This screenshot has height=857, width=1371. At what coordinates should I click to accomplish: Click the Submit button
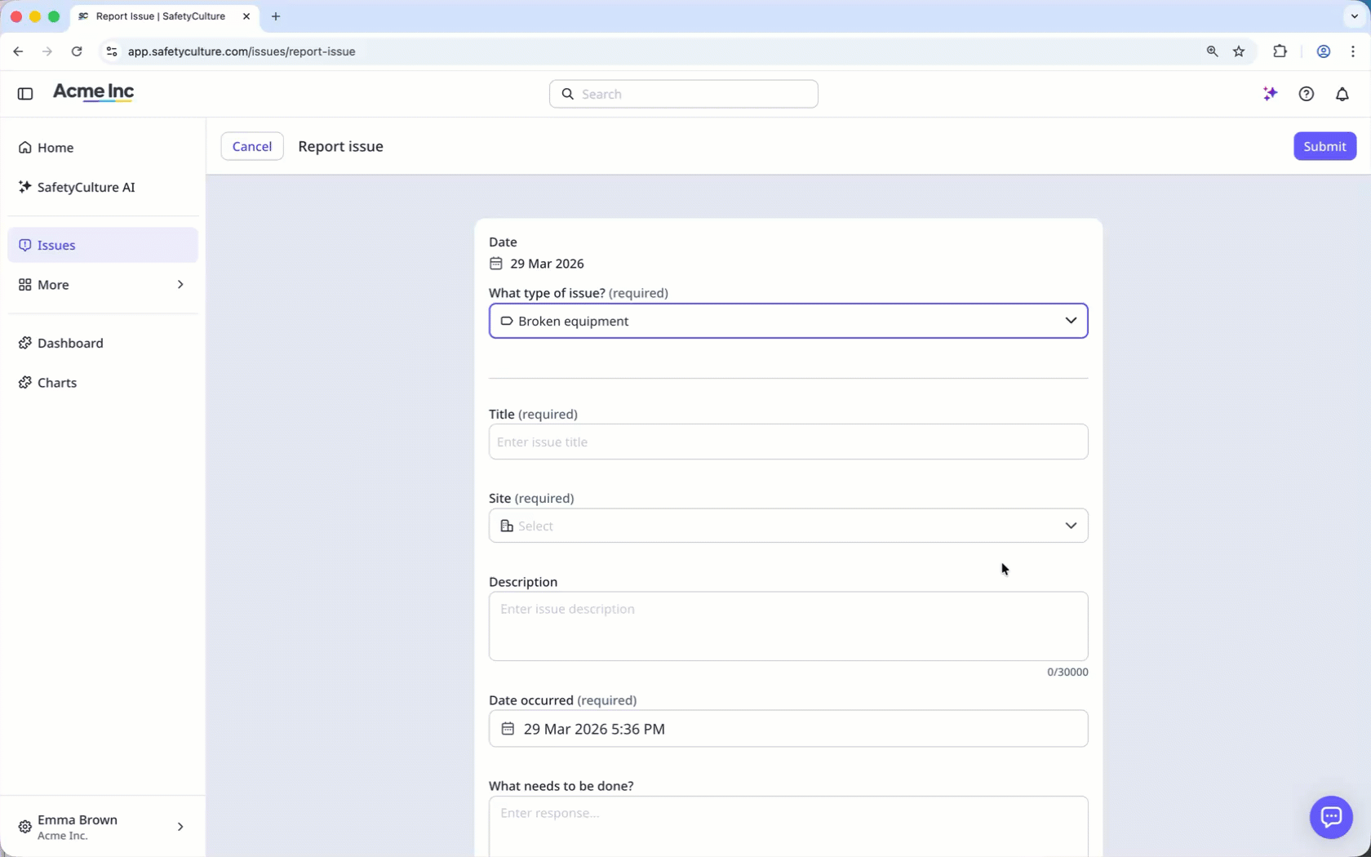pos(1324,146)
